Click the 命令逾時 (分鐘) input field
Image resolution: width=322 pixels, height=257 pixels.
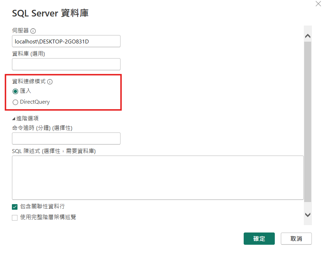pos(66,138)
